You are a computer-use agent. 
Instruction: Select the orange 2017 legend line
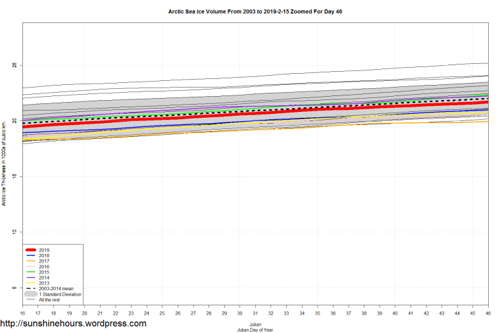click(x=30, y=261)
